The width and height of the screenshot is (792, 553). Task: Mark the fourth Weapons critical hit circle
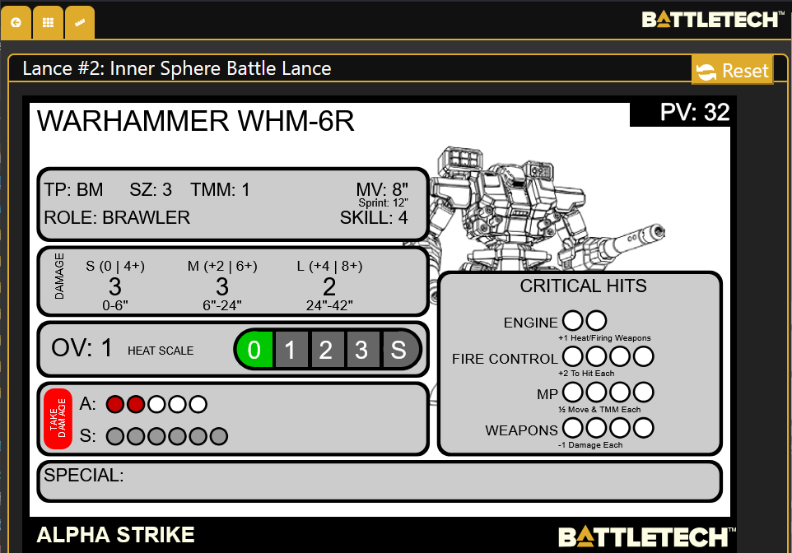pos(644,428)
